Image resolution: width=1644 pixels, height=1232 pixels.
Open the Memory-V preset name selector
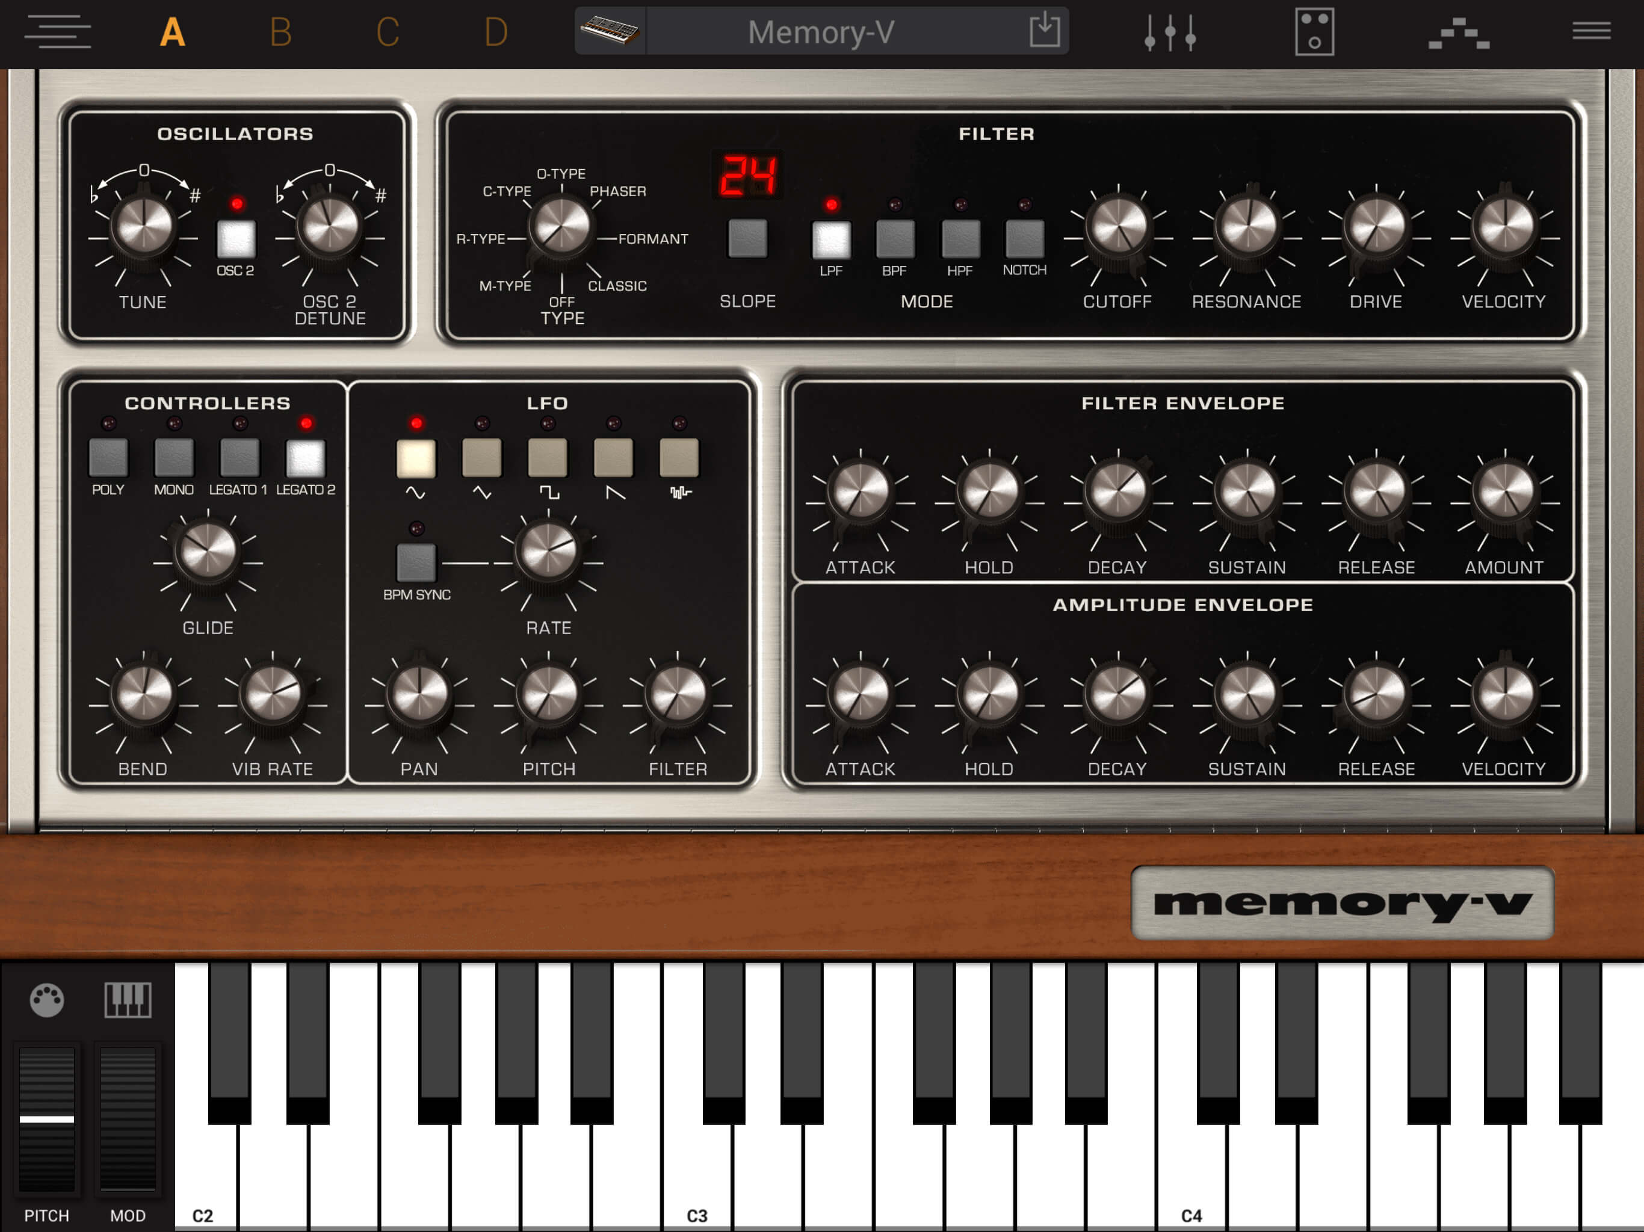pos(821,32)
